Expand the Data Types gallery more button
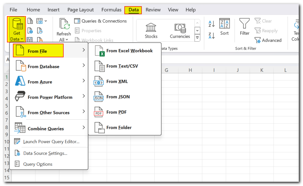The width and height of the screenshot is (303, 186). (197, 37)
